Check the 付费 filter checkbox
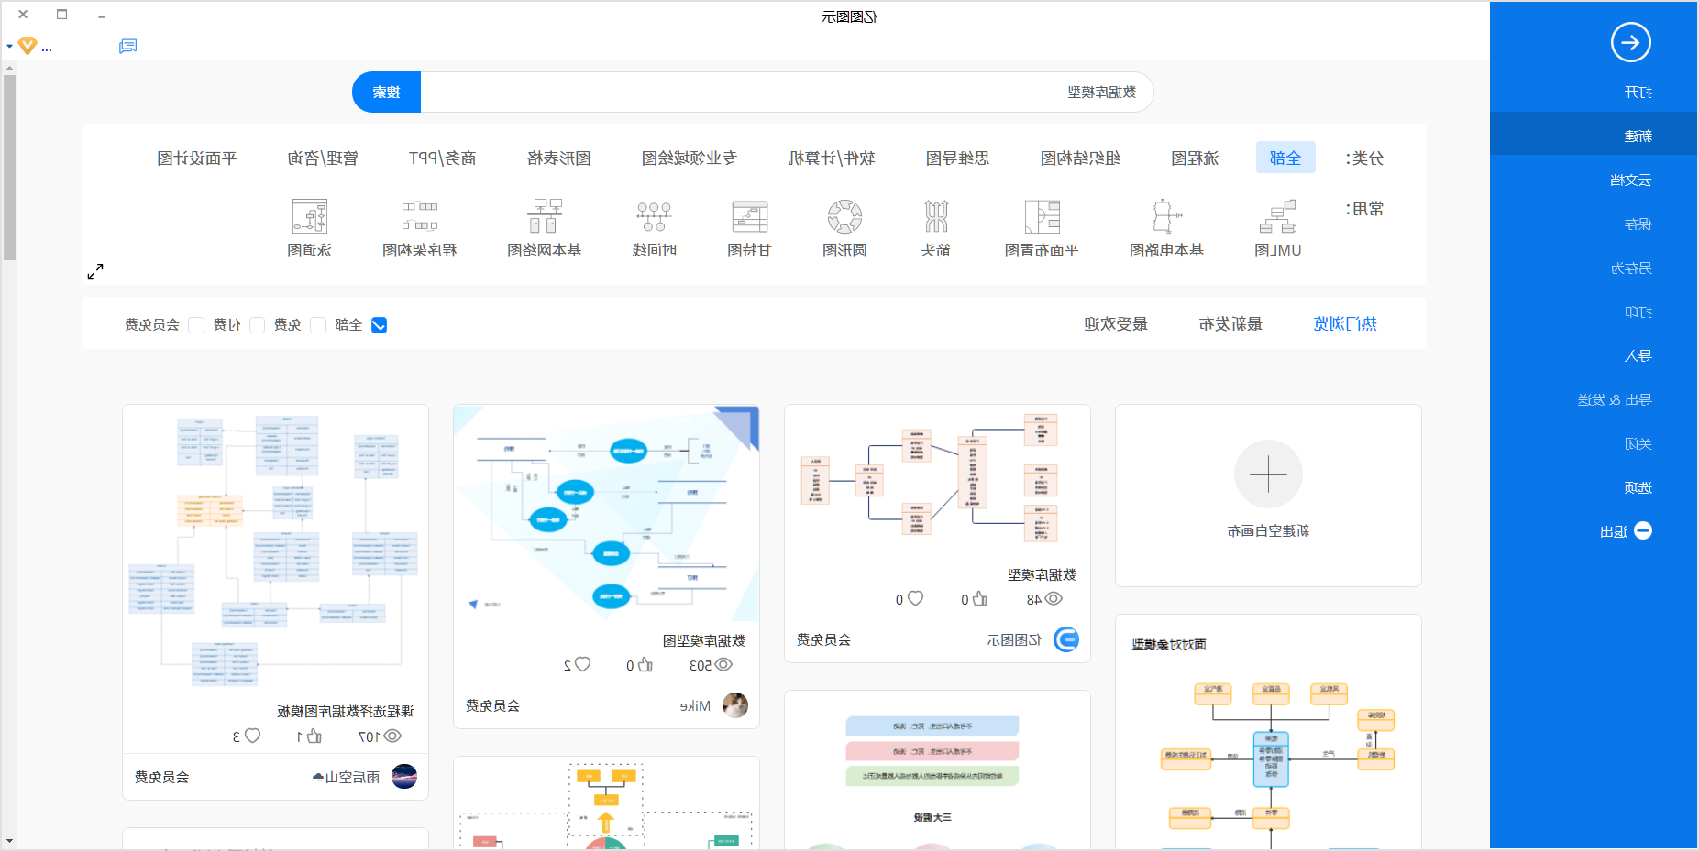The width and height of the screenshot is (1699, 851). pos(258,325)
